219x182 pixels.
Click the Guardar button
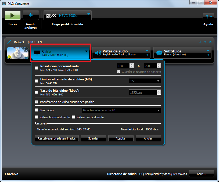click(93, 138)
